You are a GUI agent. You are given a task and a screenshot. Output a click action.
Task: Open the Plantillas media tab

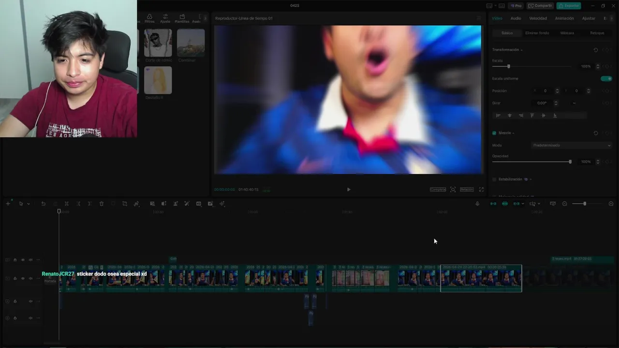pyautogui.click(x=182, y=19)
